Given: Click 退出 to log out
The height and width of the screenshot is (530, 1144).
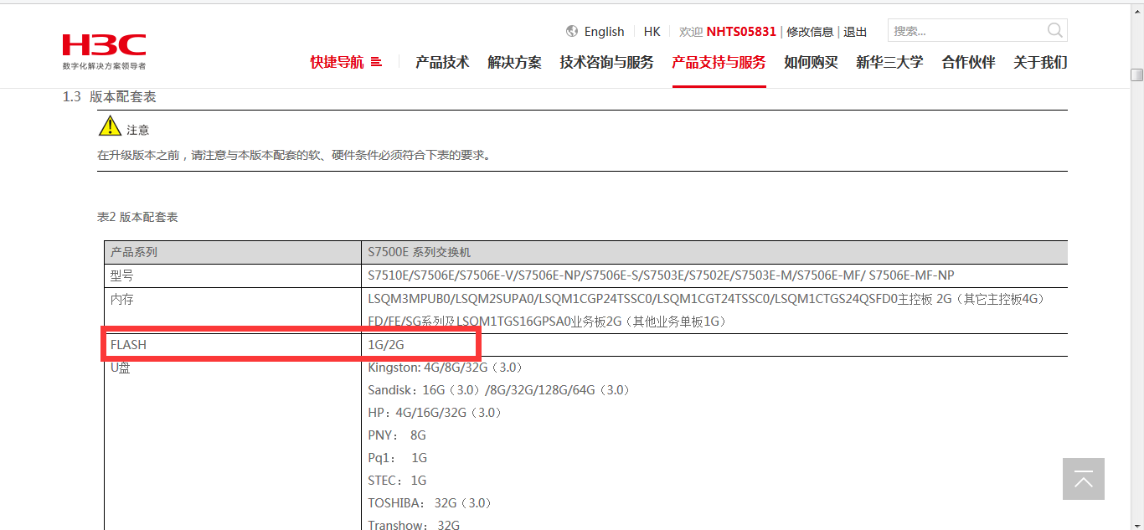Looking at the screenshot, I should (x=855, y=32).
